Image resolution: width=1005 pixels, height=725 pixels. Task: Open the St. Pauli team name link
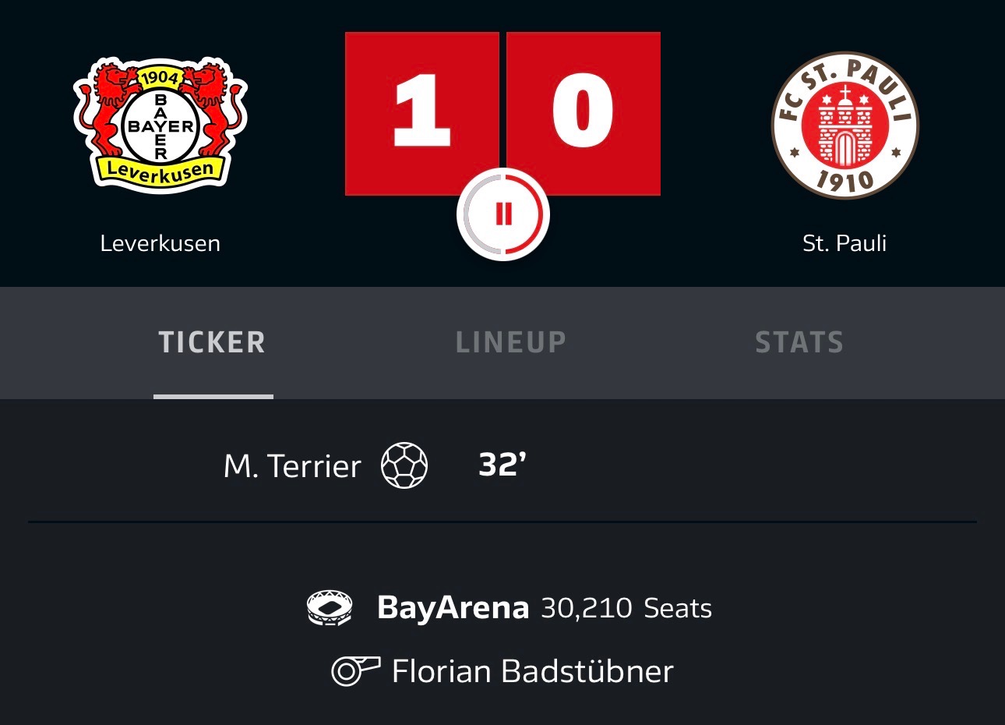click(x=845, y=243)
